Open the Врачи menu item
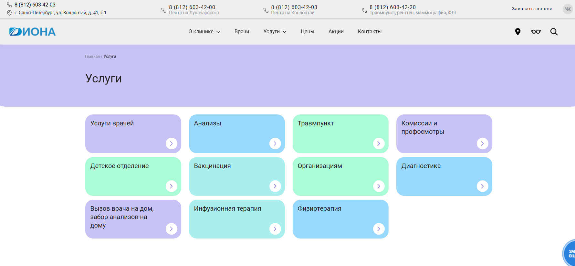The height and width of the screenshot is (266, 575). (x=242, y=32)
